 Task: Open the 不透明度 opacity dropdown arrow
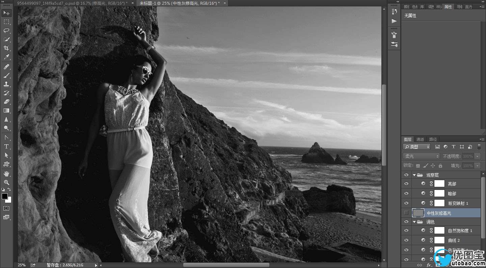pos(477,156)
